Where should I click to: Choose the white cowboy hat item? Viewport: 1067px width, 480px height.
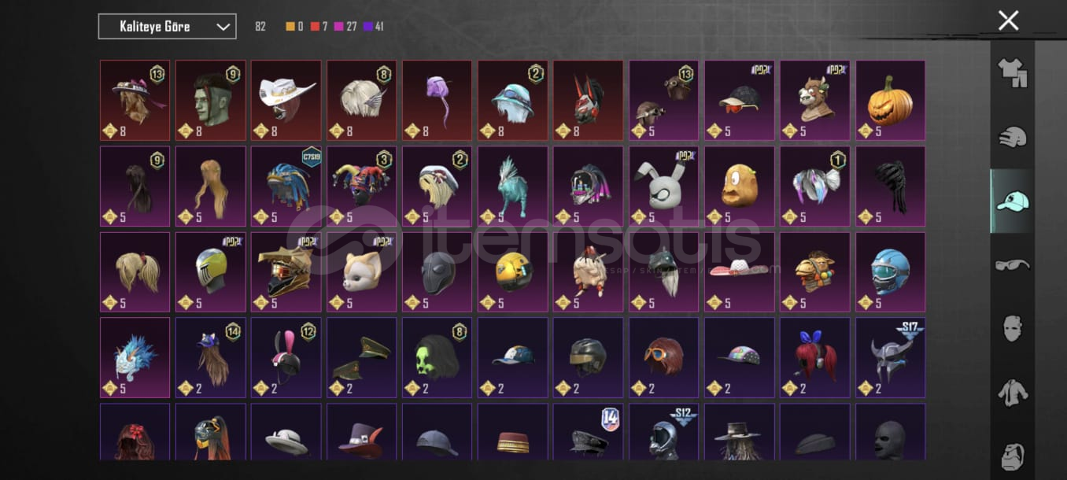(286, 101)
